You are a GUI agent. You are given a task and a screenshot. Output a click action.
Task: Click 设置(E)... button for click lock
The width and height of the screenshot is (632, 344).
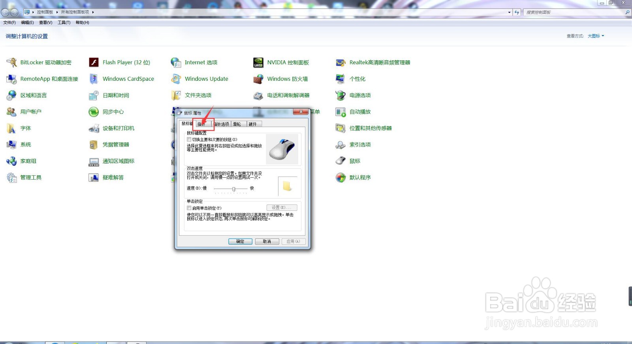pyautogui.click(x=282, y=208)
